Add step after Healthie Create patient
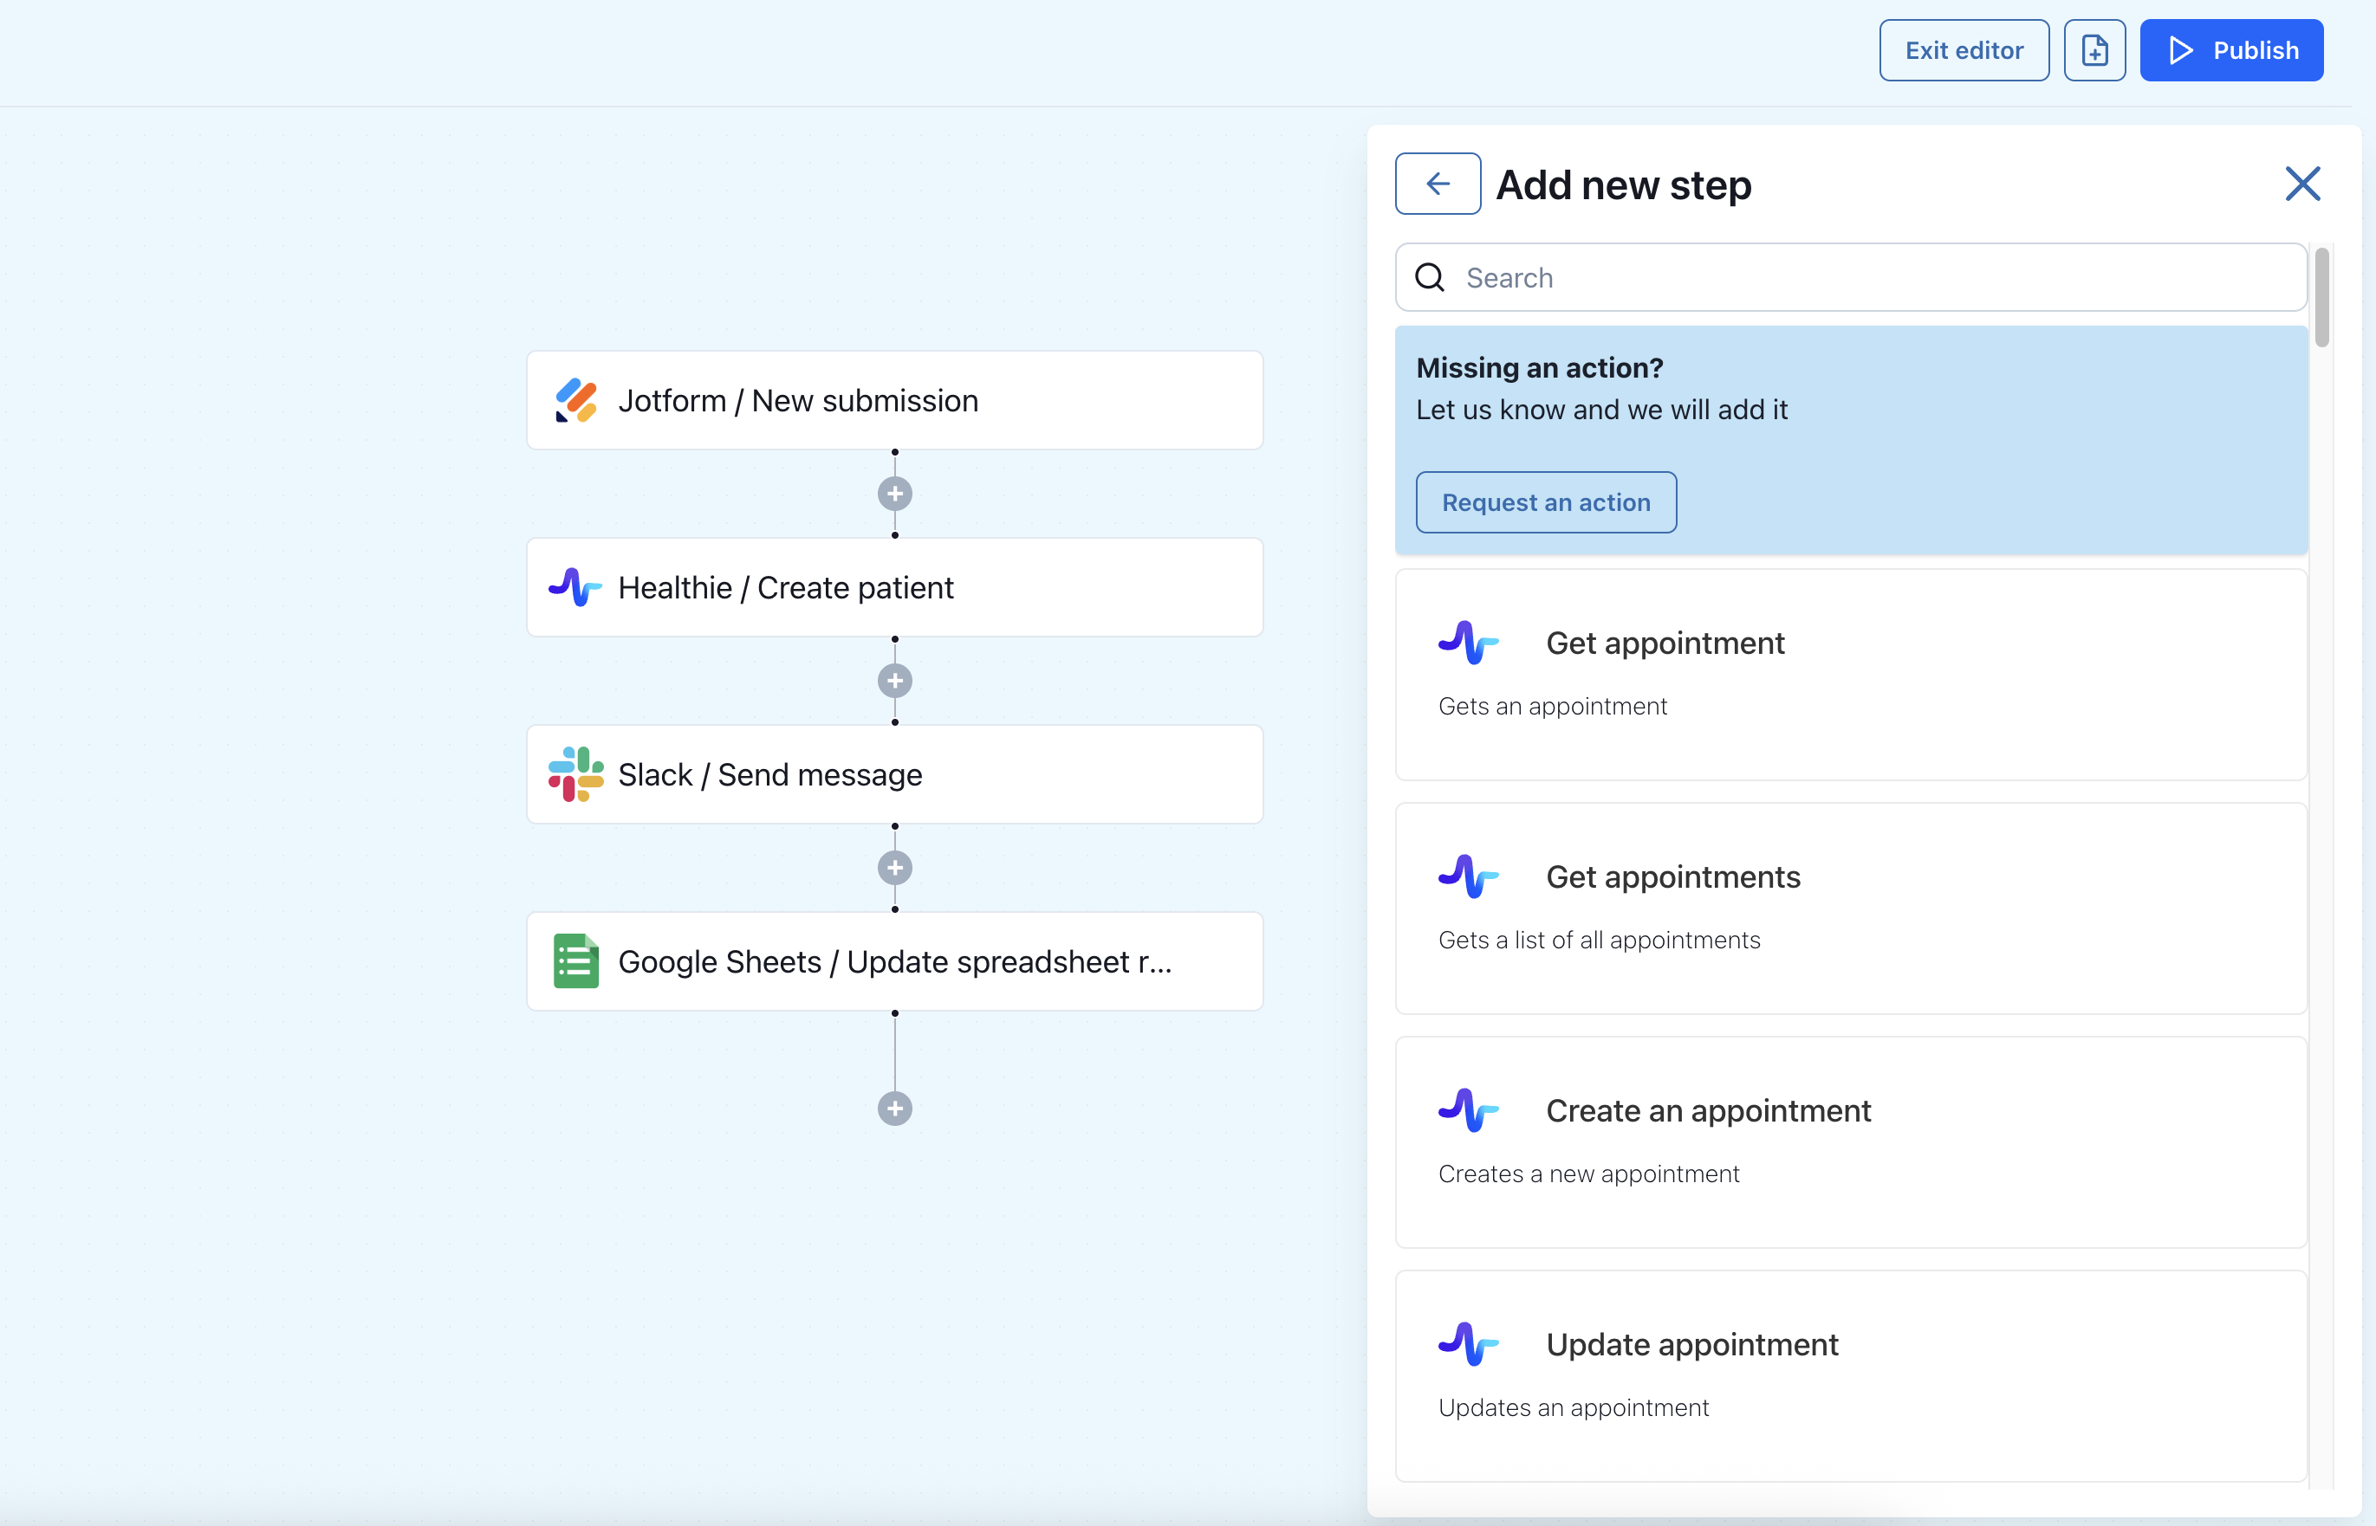This screenshot has width=2376, height=1526. pyautogui.click(x=895, y=681)
